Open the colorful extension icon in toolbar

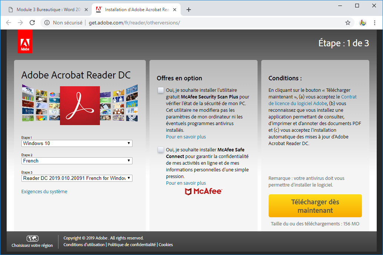click(363, 23)
